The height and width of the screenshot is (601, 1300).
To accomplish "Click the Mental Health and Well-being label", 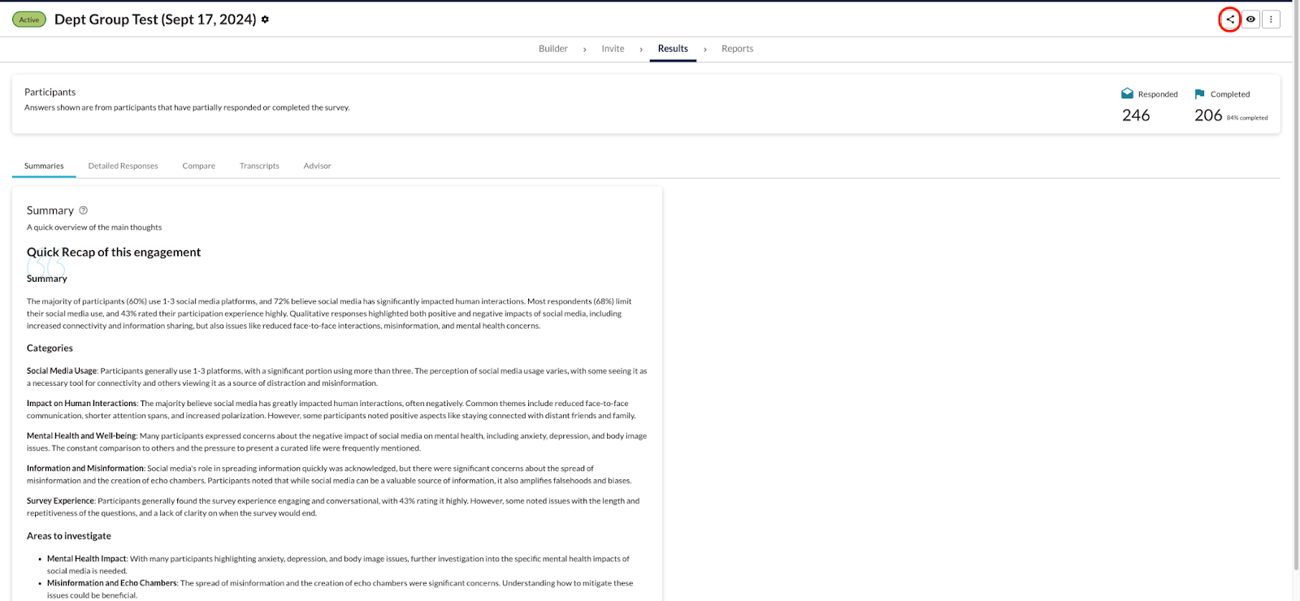I will pyautogui.click(x=81, y=436).
